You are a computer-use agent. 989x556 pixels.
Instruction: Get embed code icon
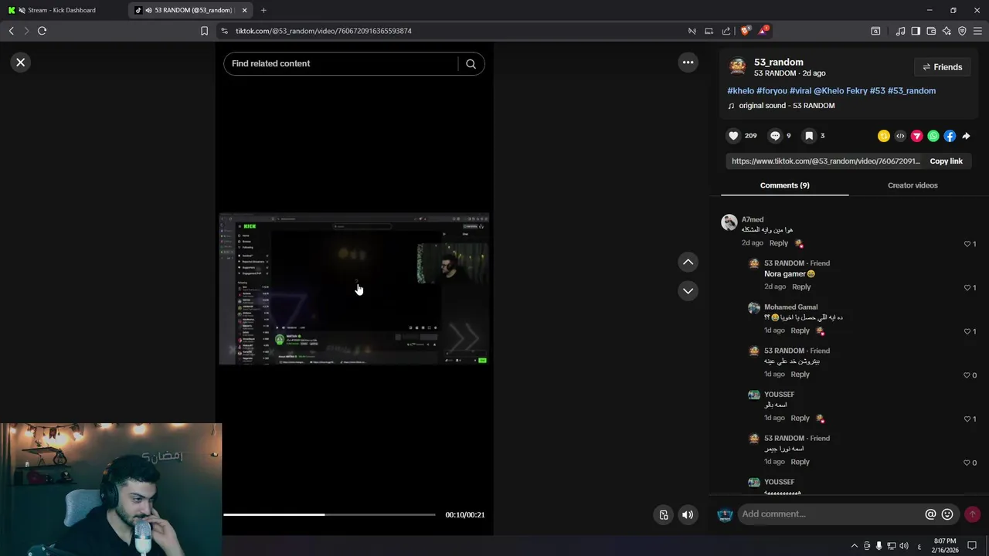900,136
